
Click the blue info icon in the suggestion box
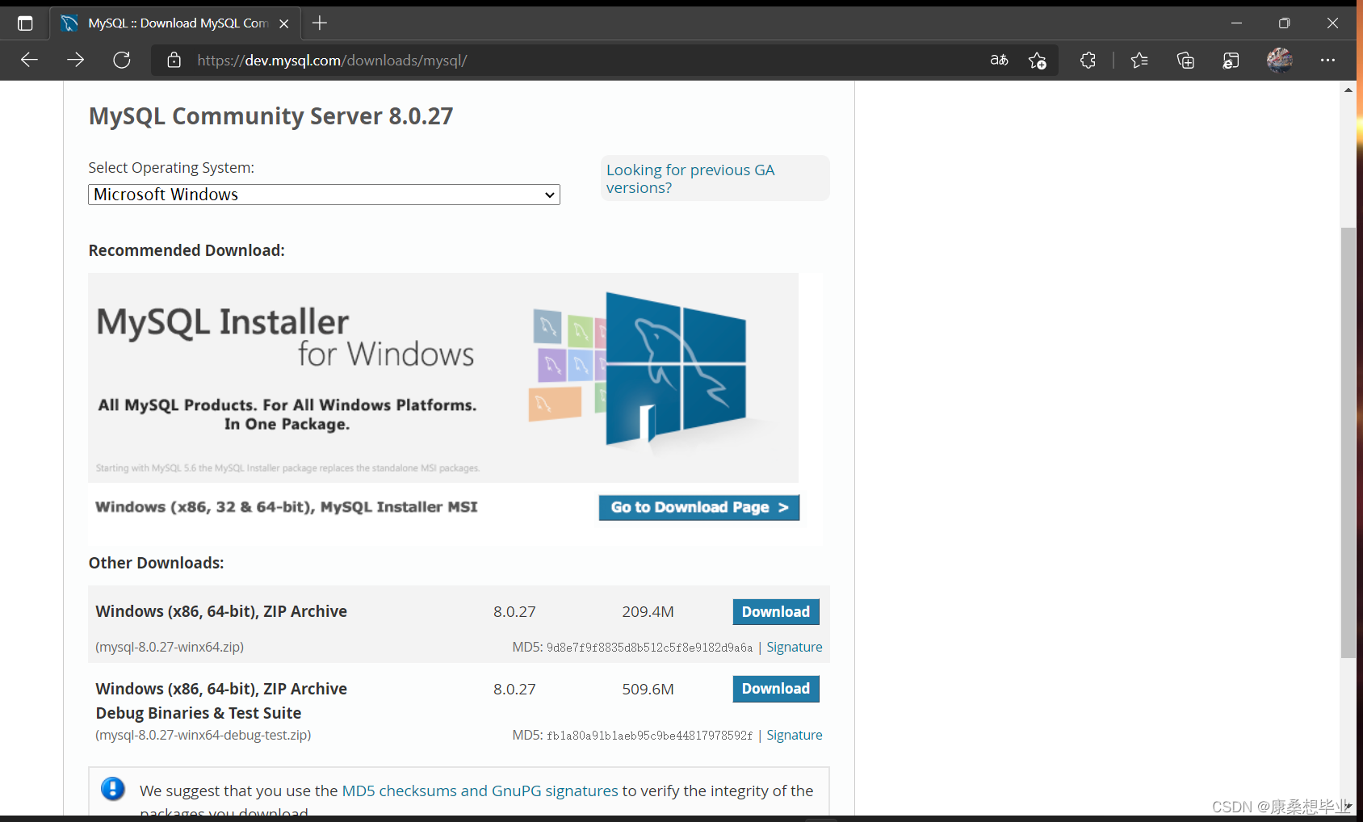pyautogui.click(x=113, y=790)
